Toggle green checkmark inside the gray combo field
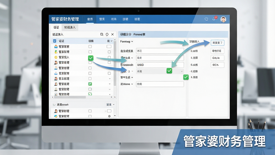This screenshot has height=155, width=275. [x=169, y=71]
